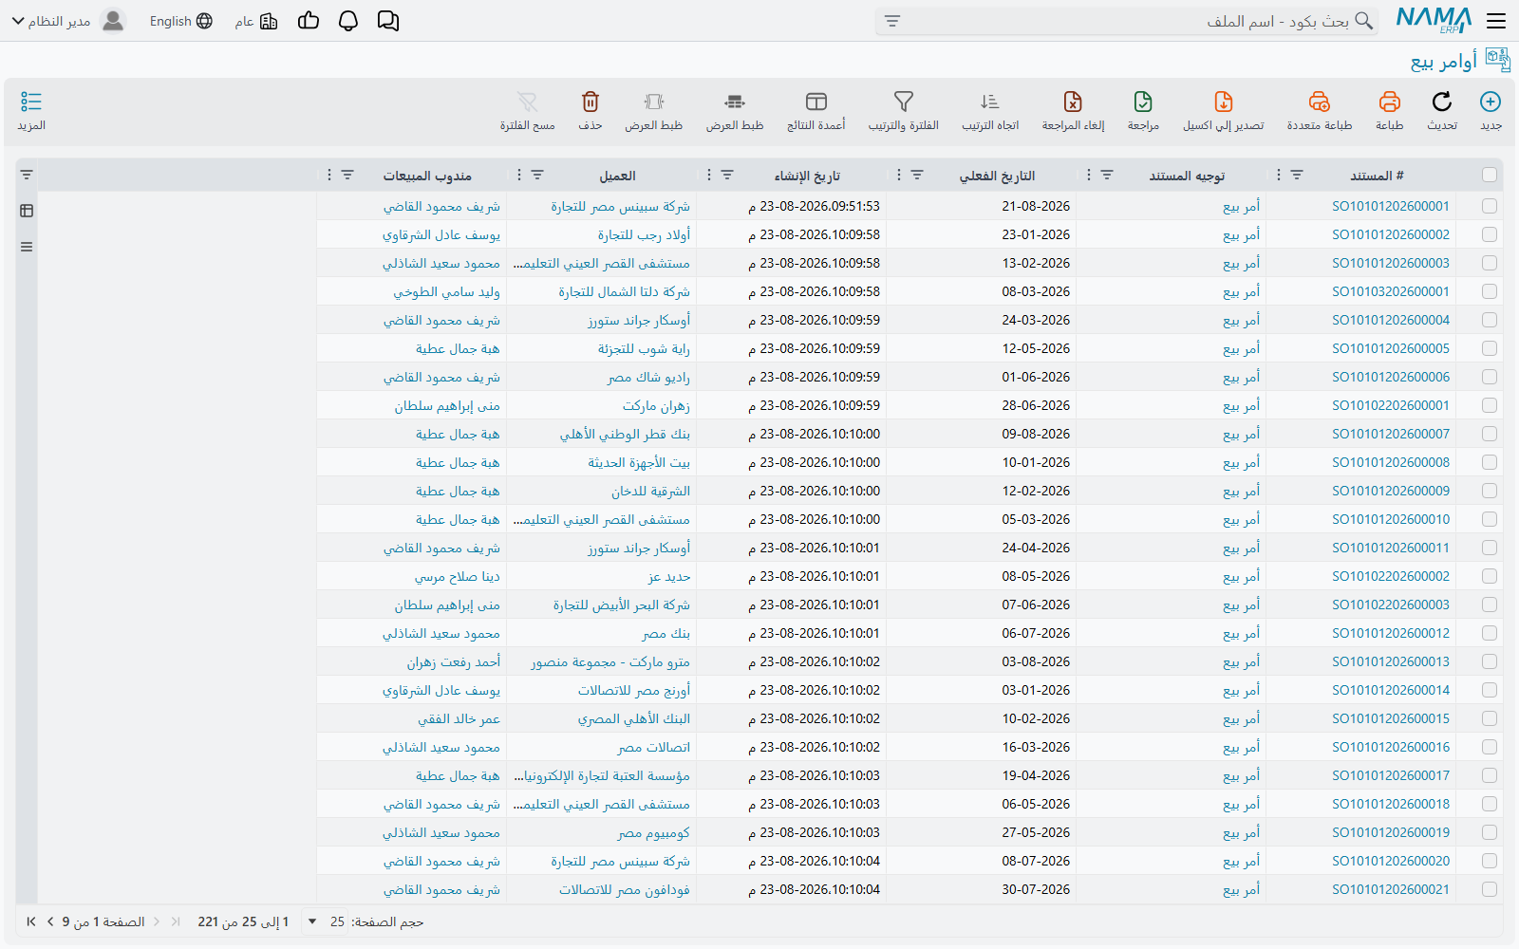Check row SO10103202600001
The width and height of the screenshot is (1519, 949).
[x=1490, y=291]
